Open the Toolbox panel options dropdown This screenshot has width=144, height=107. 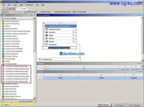[29, 15]
